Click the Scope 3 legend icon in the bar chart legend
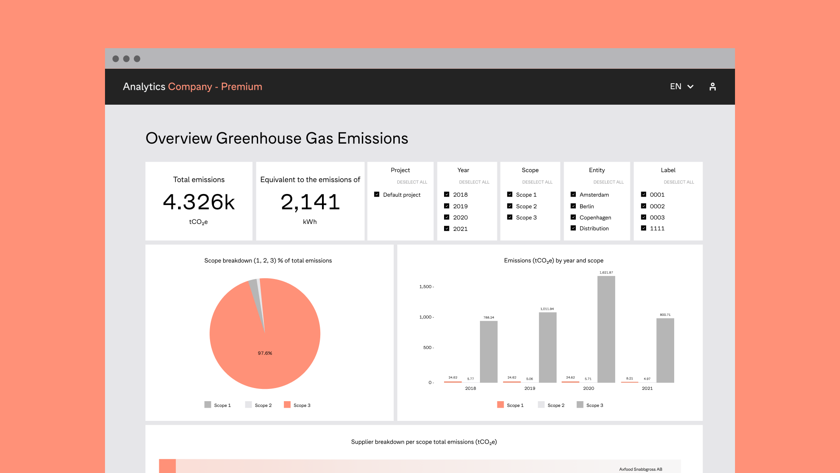The image size is (840, 473). [580, 405]
